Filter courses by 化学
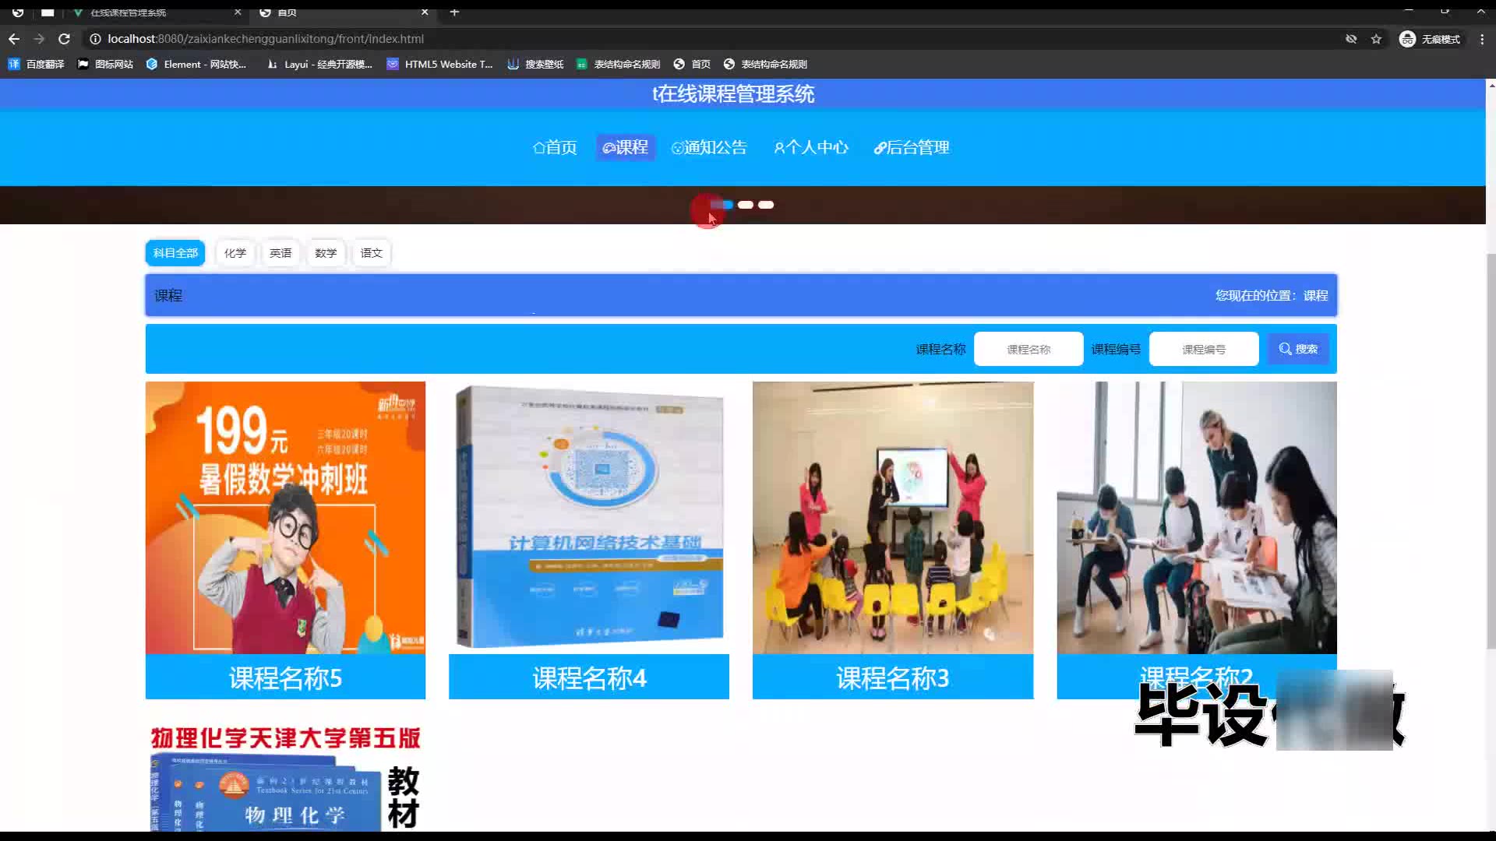1496x841 pixels. coord(235,253)
